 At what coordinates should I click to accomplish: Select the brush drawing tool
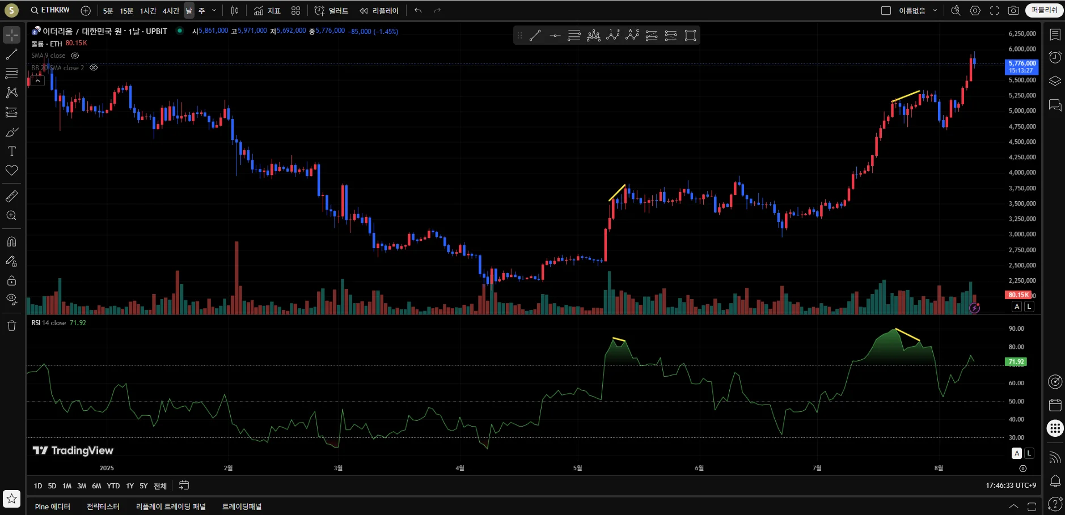11,132
